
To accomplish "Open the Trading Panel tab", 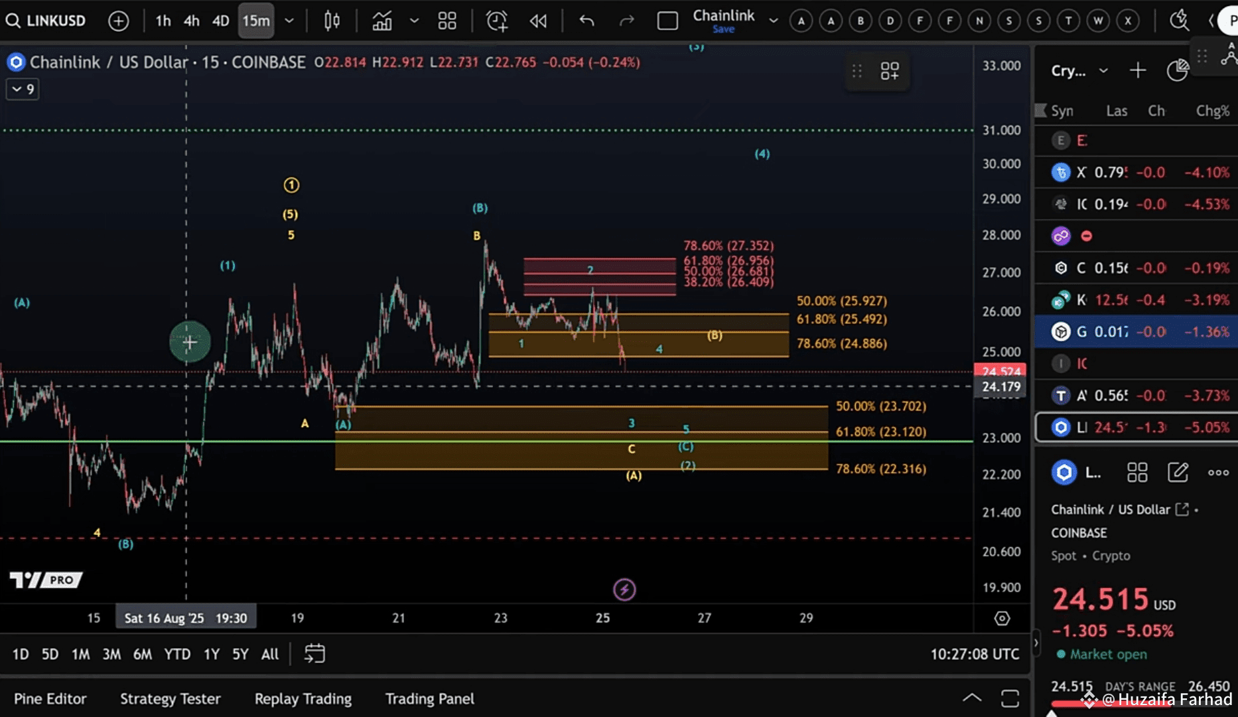I will [430, 698].
